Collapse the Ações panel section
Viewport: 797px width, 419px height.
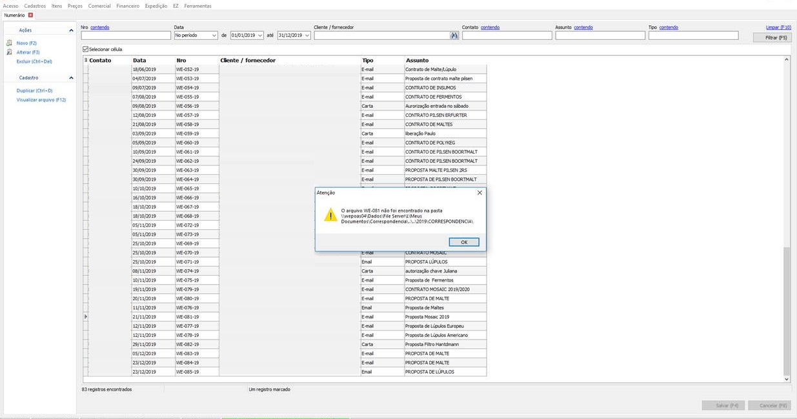[71, 30]
